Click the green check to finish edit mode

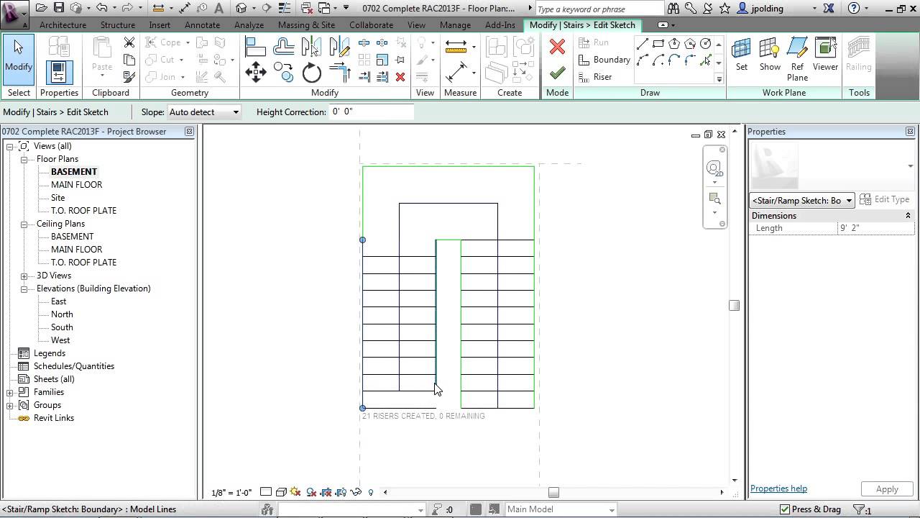pyautogui.click(x=556, y=73)
